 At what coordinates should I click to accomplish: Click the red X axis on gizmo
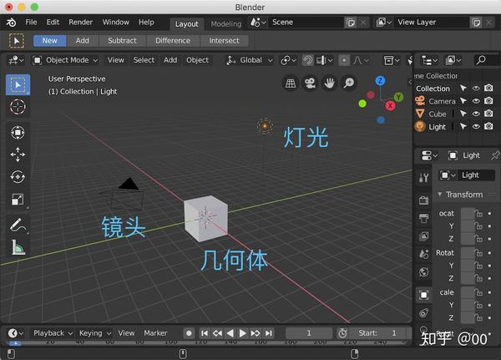pyautogui.click(x=390, y=105)
